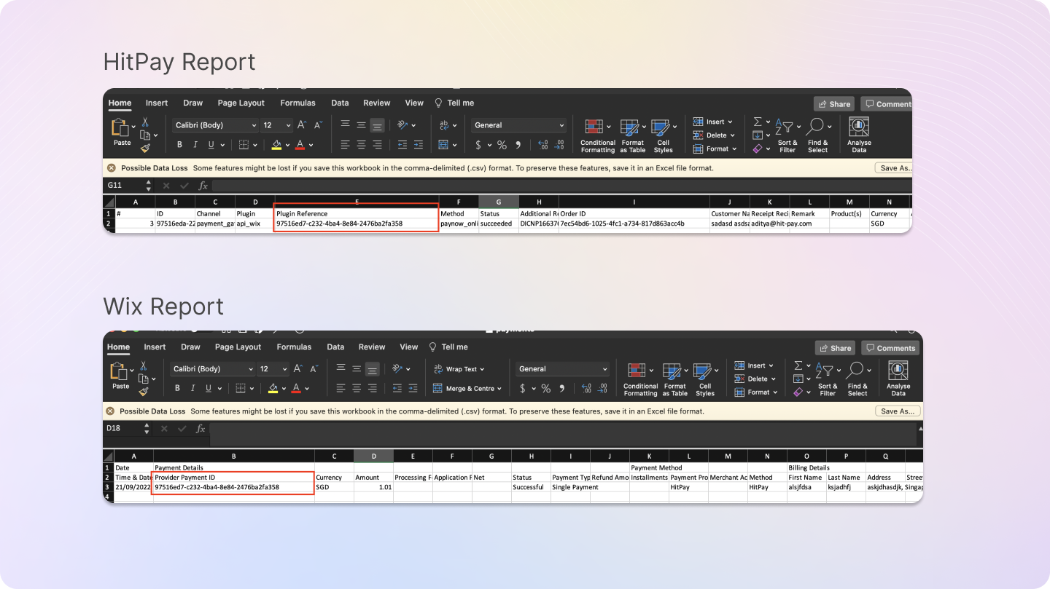Viewport: 1050px width, 589px height.
Task: Click Align Left icon in HitPay Report
Action: [345, 145]
